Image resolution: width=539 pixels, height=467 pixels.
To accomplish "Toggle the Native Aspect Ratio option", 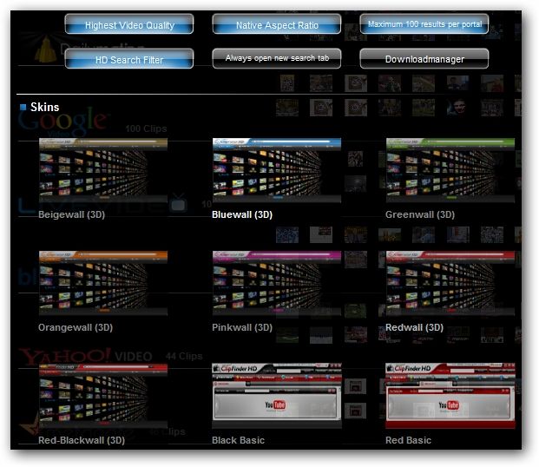I will point(277,24).
